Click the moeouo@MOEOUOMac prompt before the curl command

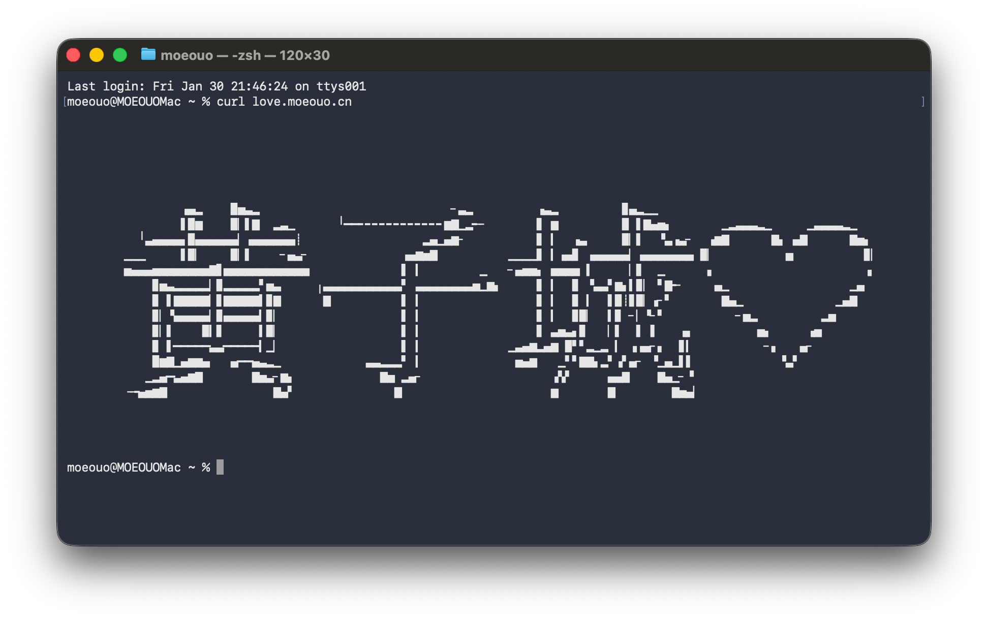[123, 102]
